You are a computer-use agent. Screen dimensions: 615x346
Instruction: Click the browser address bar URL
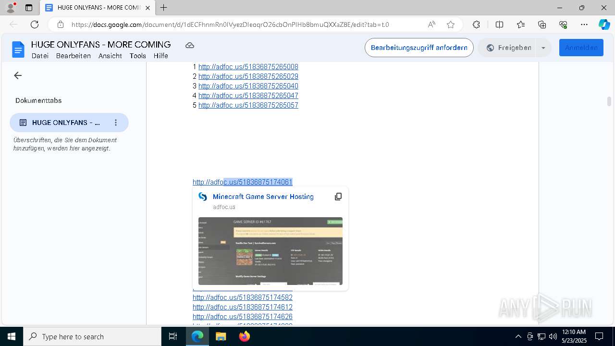tap(230, 25)
